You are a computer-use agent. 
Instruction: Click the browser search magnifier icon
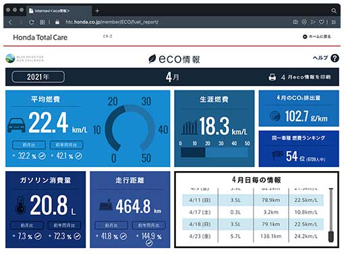coord(334,11)
